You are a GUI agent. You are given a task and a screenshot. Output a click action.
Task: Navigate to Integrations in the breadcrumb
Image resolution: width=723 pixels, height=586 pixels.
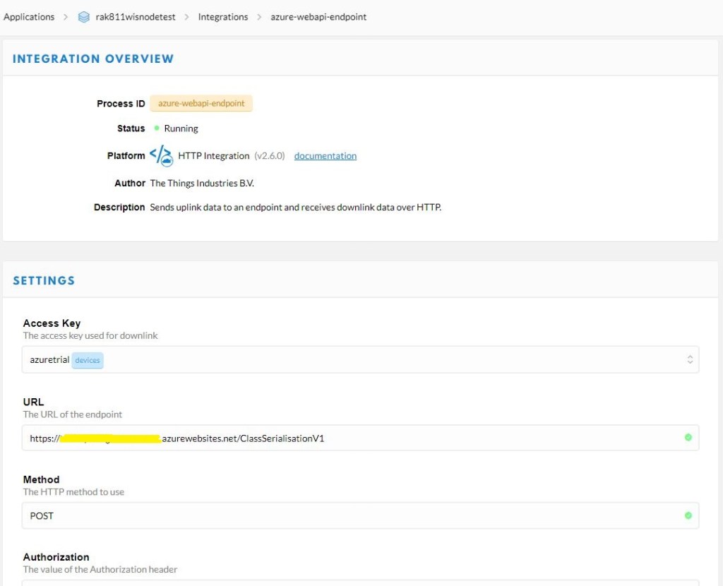click(x=222, y=17)
